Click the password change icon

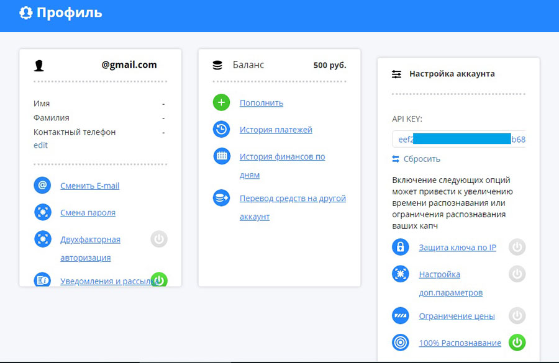[42, 212]
